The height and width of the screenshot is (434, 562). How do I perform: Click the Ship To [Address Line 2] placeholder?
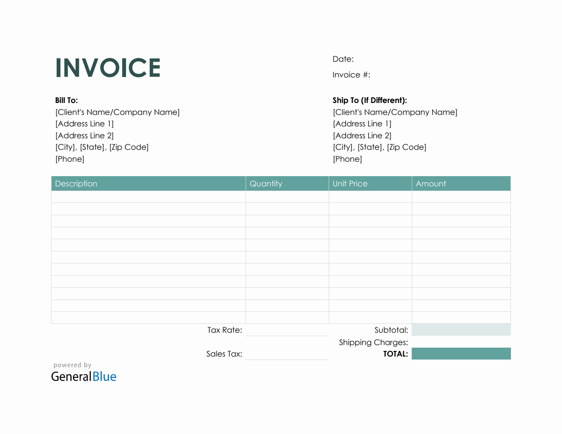[x=362, y=135]
